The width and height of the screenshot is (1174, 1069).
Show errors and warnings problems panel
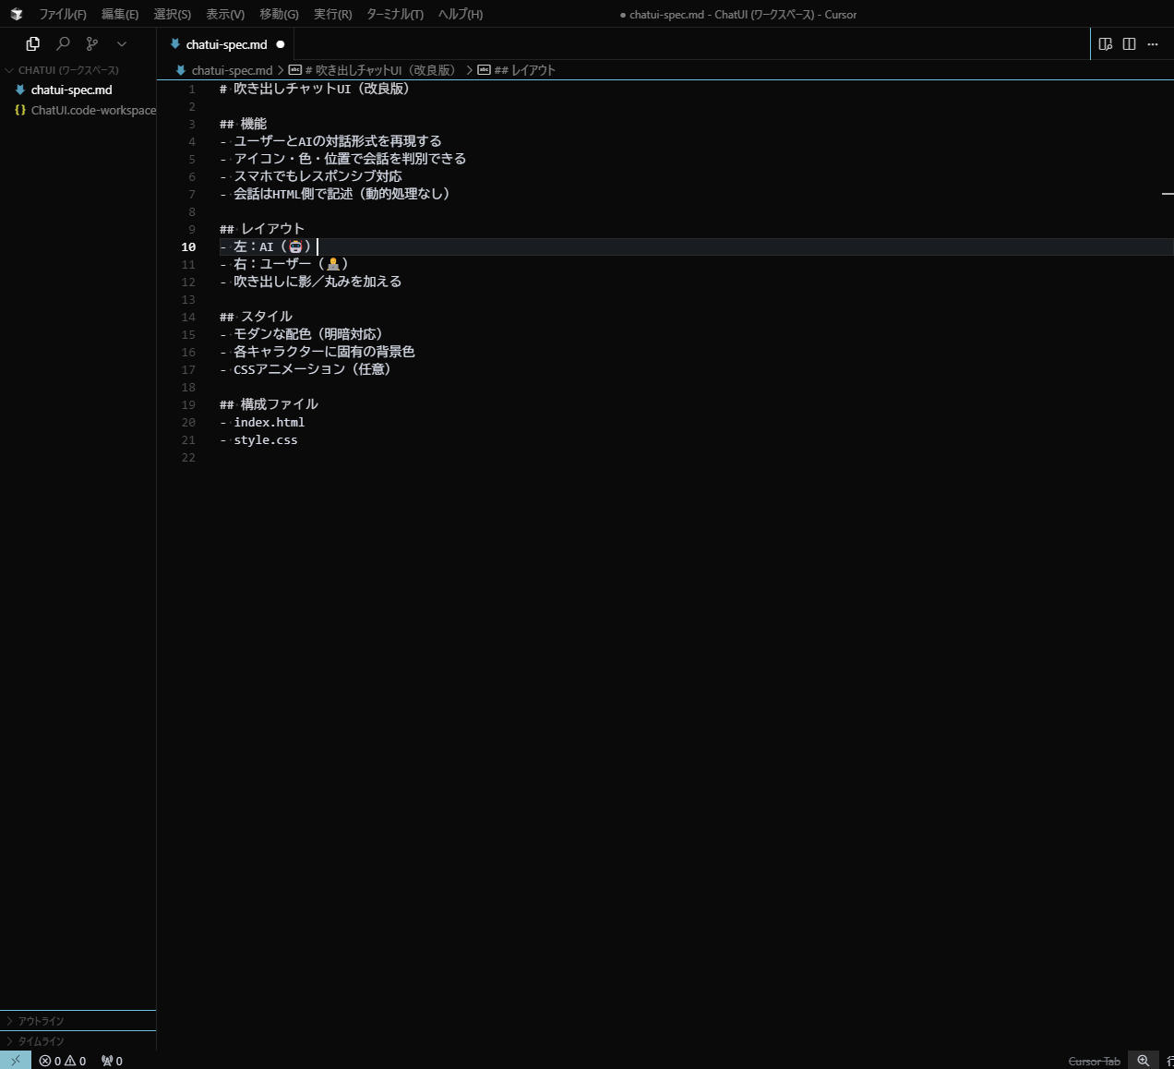tap(63, 1061)
